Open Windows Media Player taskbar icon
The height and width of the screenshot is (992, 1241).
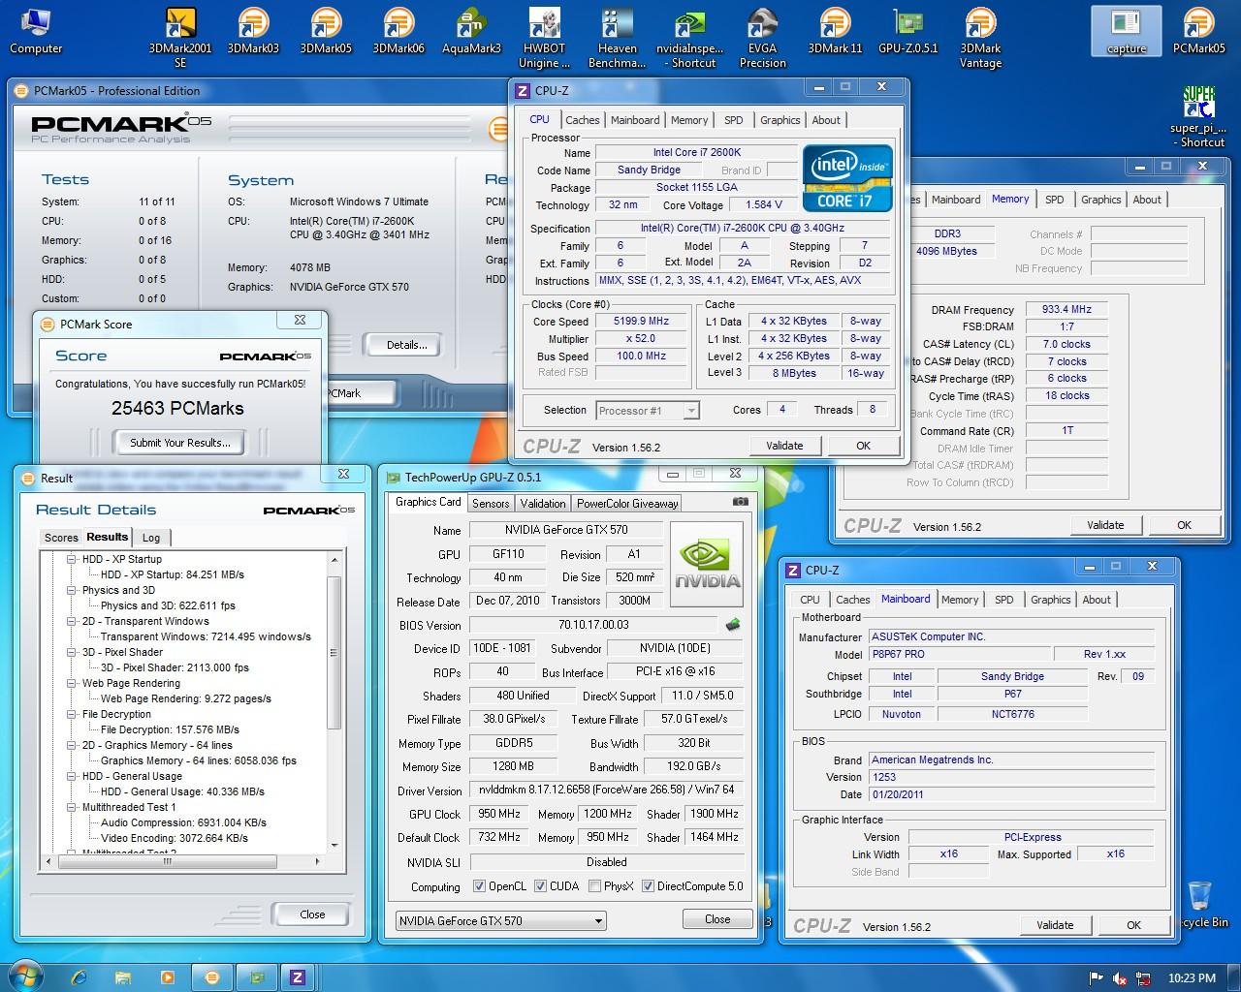pos(167,976)
